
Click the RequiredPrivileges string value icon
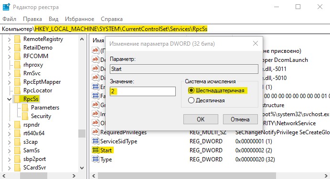tap(96, 132)
